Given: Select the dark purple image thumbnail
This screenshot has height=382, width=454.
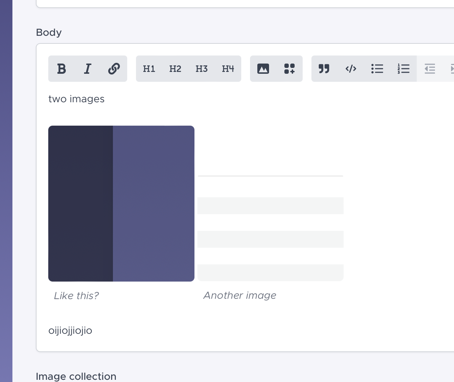Looking at the screenshot, I should [x=121, y=203].
